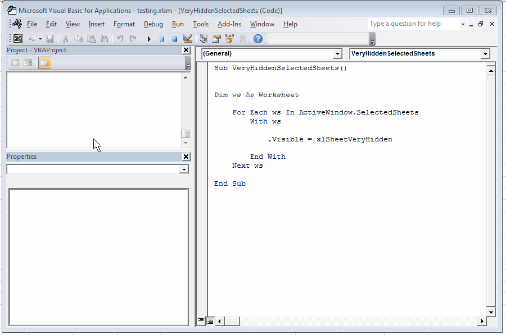
Task: Open the Object Browser icon
Action: (x=229, y=39)
